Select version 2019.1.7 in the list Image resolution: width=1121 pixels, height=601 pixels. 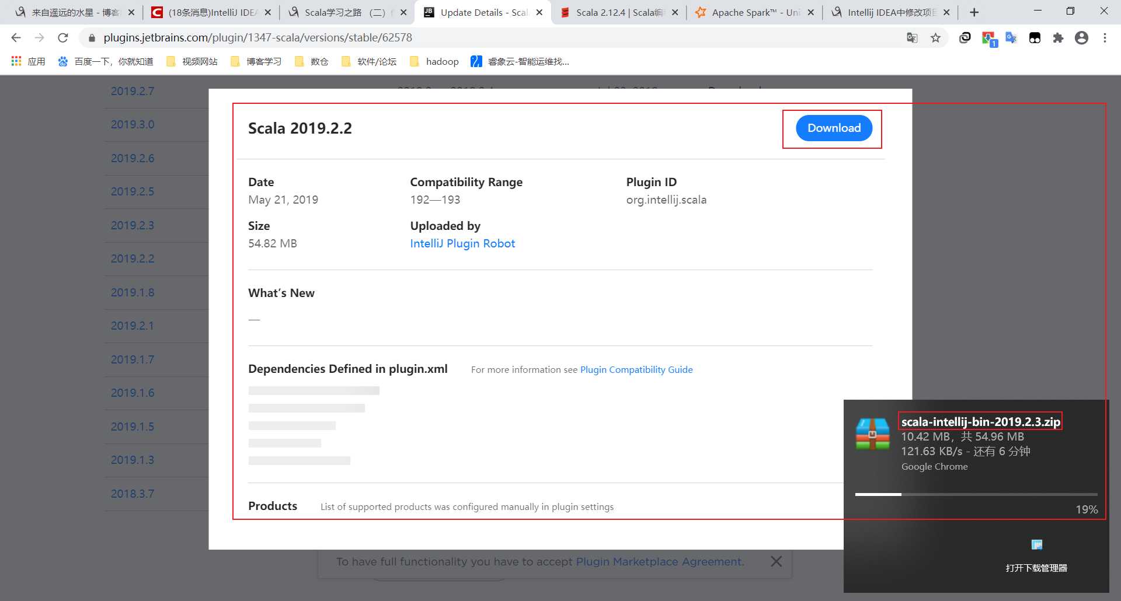pyautogui.click(x=133, y=359)
